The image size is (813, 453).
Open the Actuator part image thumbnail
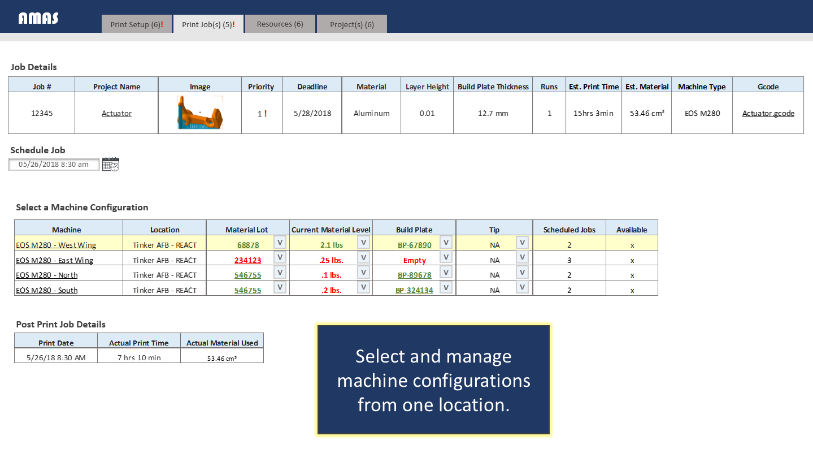(200, 113)
